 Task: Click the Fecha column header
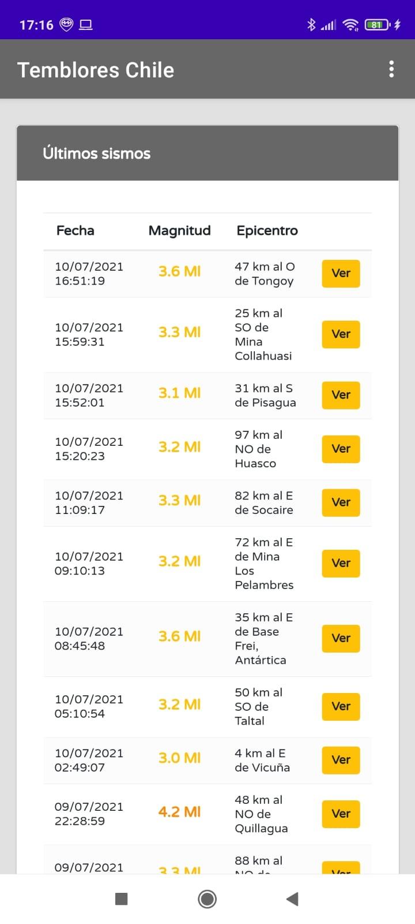click(x=76, y=231)
